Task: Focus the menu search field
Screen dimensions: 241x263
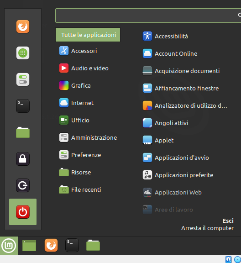Action: [x=148, y=16]
